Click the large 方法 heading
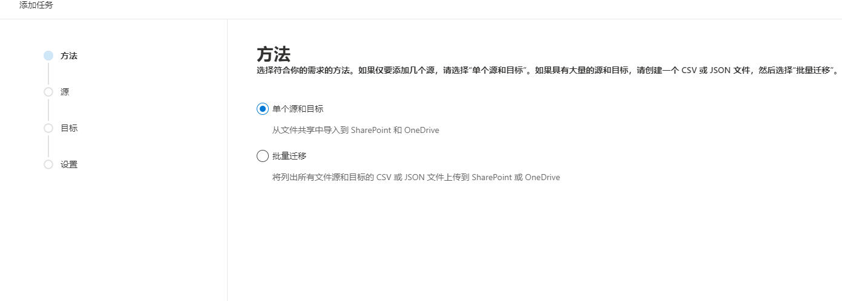Screen dimensions: 842x301 (274, 54)
